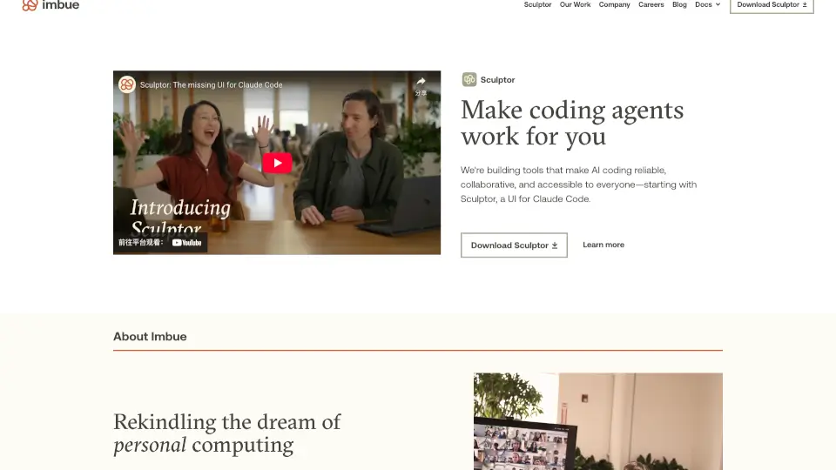Click the download icon in the hero button
Screen dimensions: 836x470
555,245
